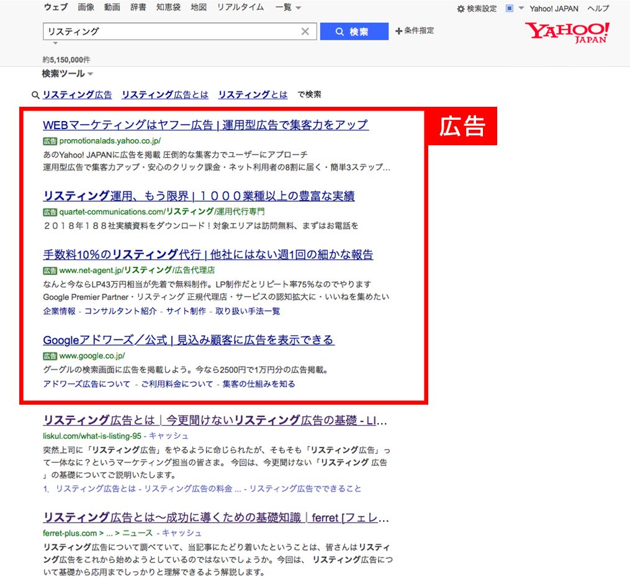Image resolution: width=630 pixels, height=581 pixels.
Task: Open search settings gear icon
Action: coord(461,9)
